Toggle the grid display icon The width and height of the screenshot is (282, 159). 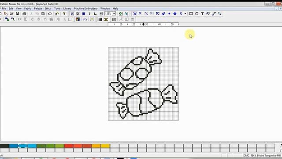100,19
